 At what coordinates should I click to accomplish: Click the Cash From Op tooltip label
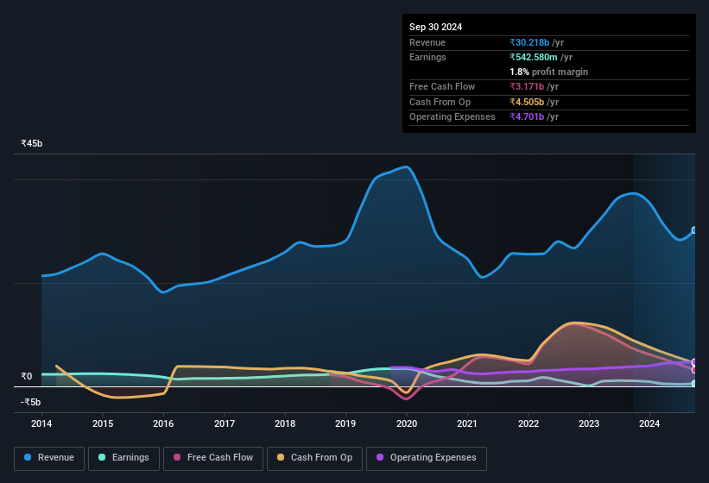coord(440,102)
